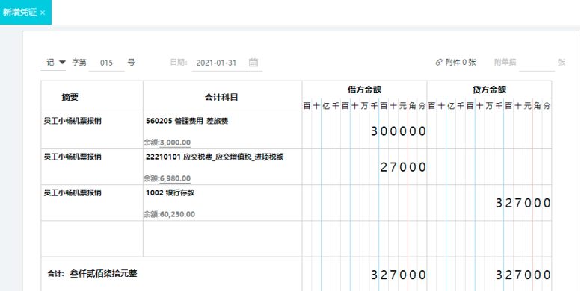This screenshot has width=581, height=291.
Task: Open balance link 60,230.00
Action: pos(177,214)
